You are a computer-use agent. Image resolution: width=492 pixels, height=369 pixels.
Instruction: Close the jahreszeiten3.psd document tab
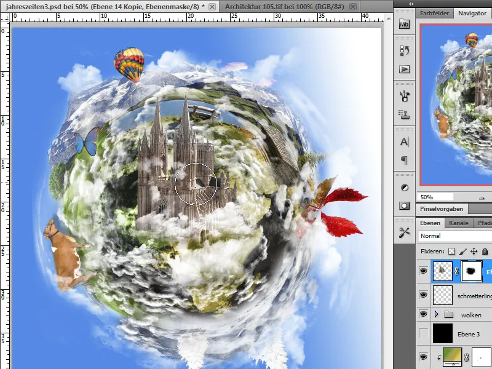pos(212,7)
